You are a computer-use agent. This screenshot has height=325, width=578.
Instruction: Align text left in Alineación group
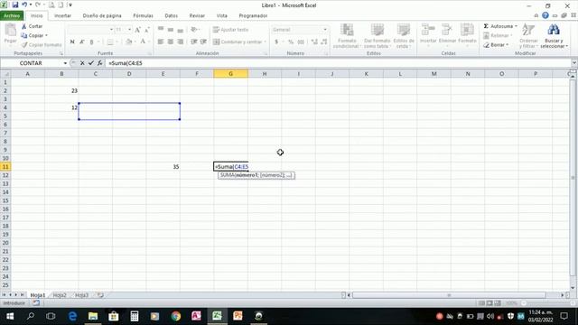[161, 42]
